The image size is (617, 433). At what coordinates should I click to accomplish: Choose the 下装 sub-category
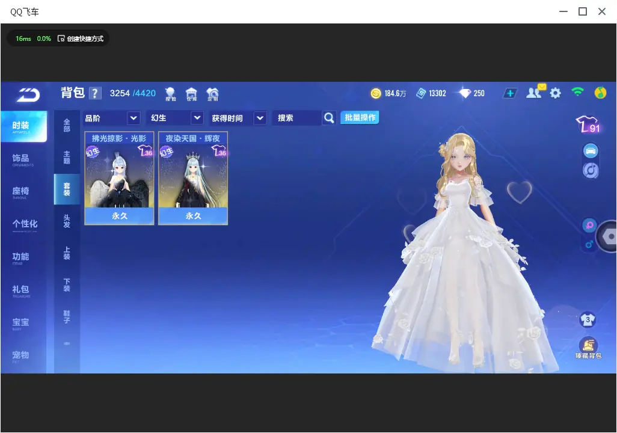coord(67,285)
